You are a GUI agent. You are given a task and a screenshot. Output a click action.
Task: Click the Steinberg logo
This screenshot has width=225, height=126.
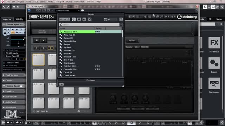tap(187, 17)
